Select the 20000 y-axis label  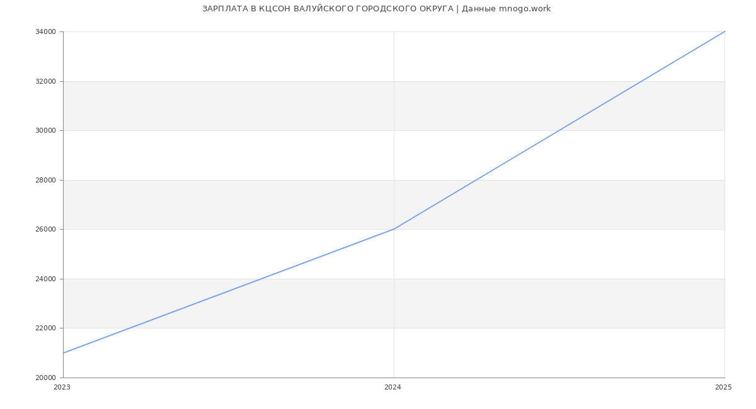pyautogui.click(x=47, y=378)
